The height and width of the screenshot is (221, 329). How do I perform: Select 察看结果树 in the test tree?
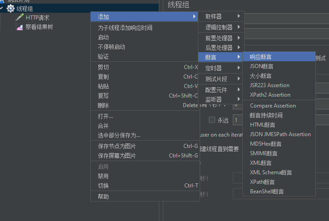[x=39, y=27]
